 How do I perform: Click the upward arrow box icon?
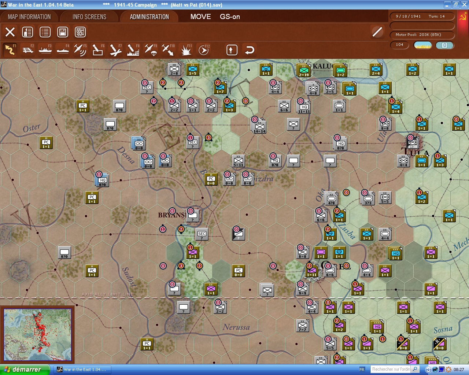click(x=232, y=50)
